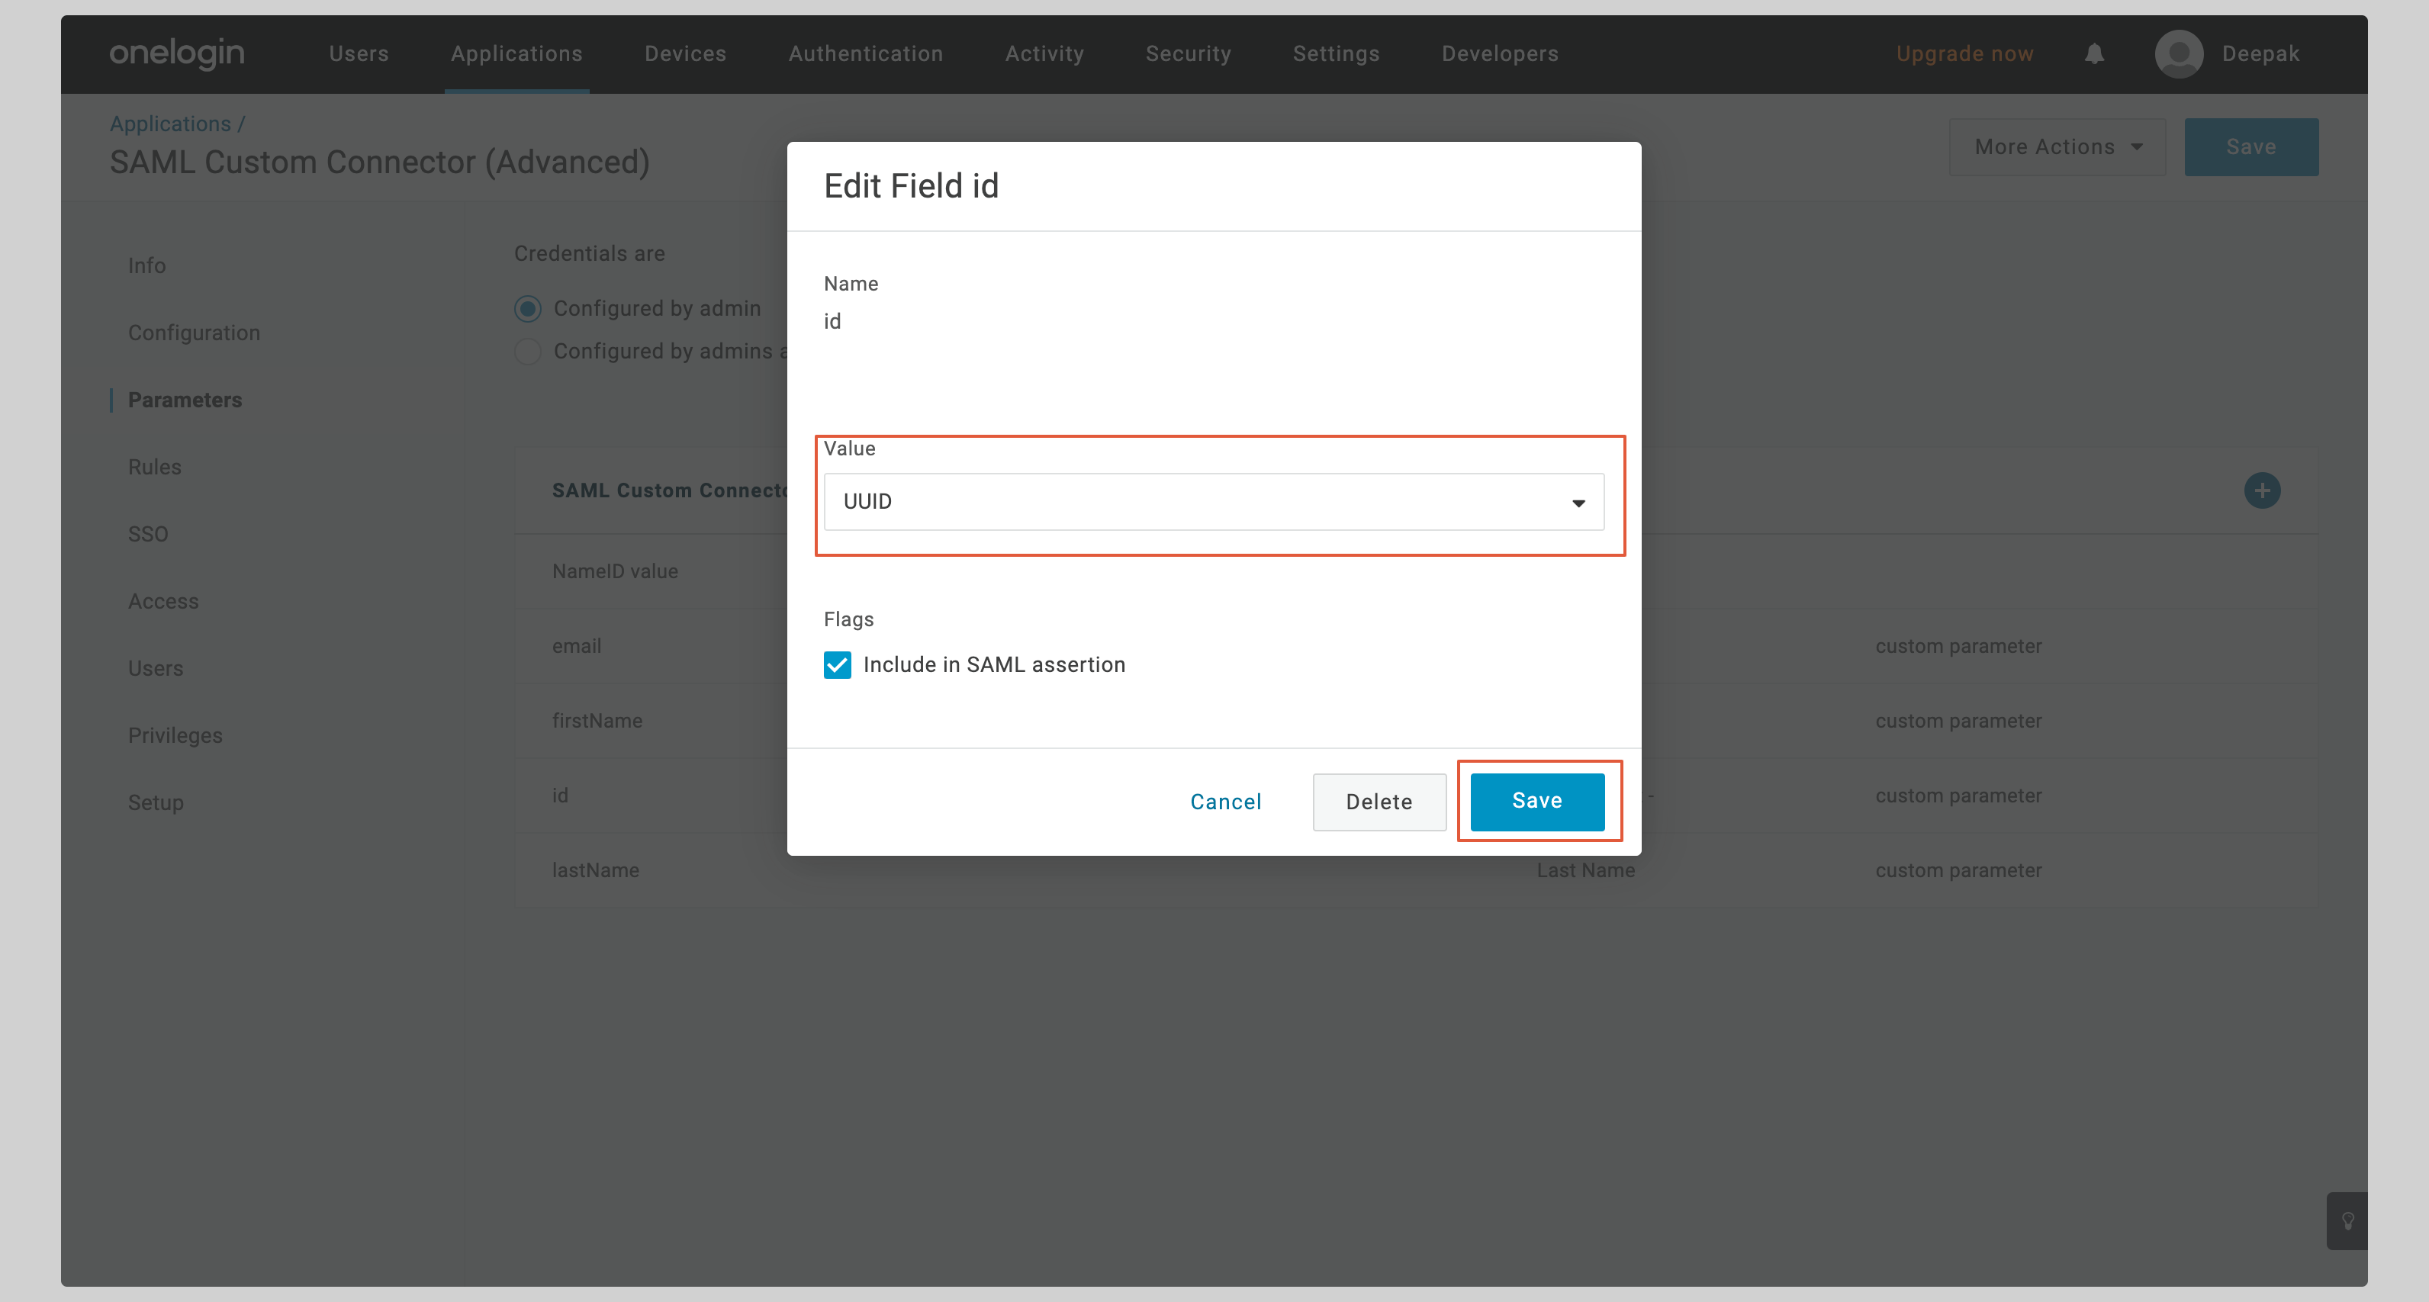Expand the More Actions dropdown
This screenshot has width=2429, height=1302.
coord(2057,147)
